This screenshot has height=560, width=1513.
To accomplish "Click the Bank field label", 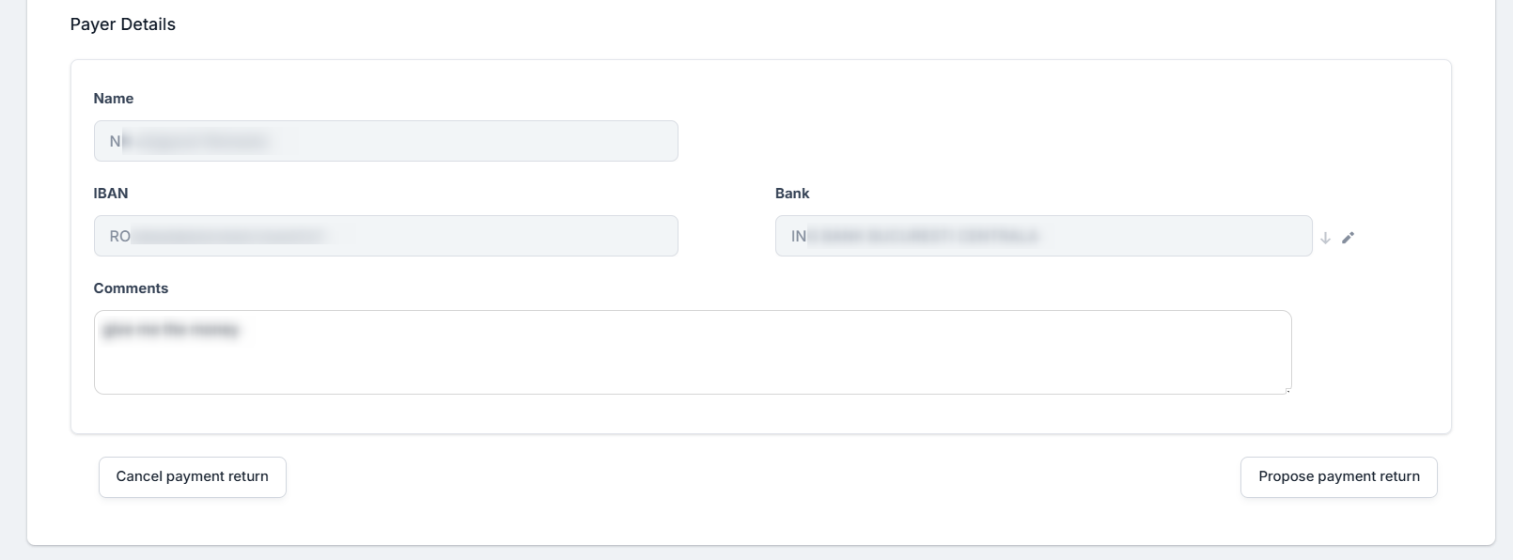I will coord(792,194).
